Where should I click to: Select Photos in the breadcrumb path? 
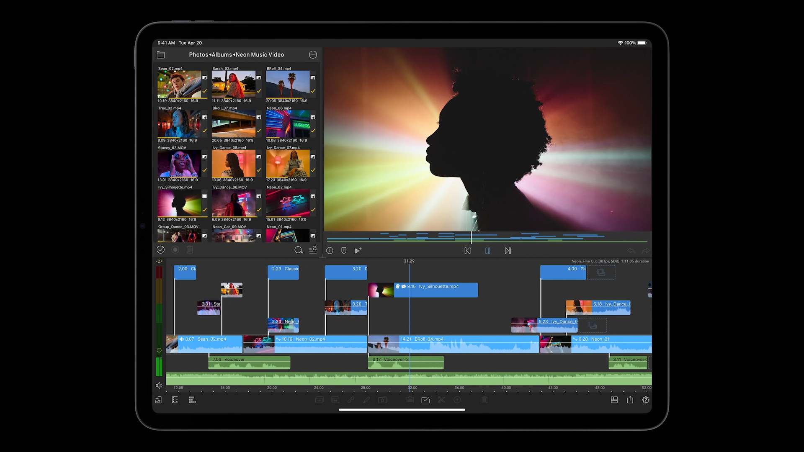click(x=198, y=54)
